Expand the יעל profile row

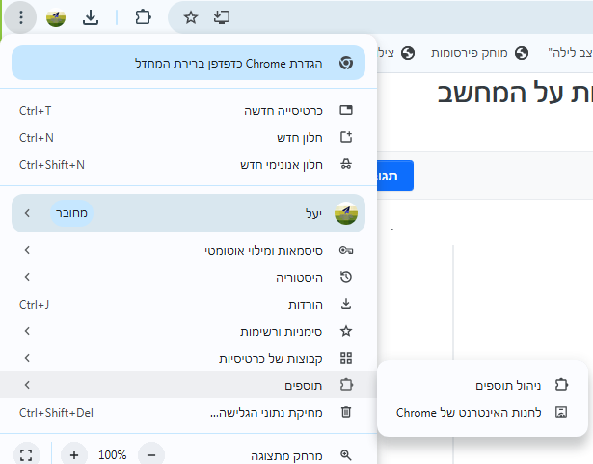point(188,213)
